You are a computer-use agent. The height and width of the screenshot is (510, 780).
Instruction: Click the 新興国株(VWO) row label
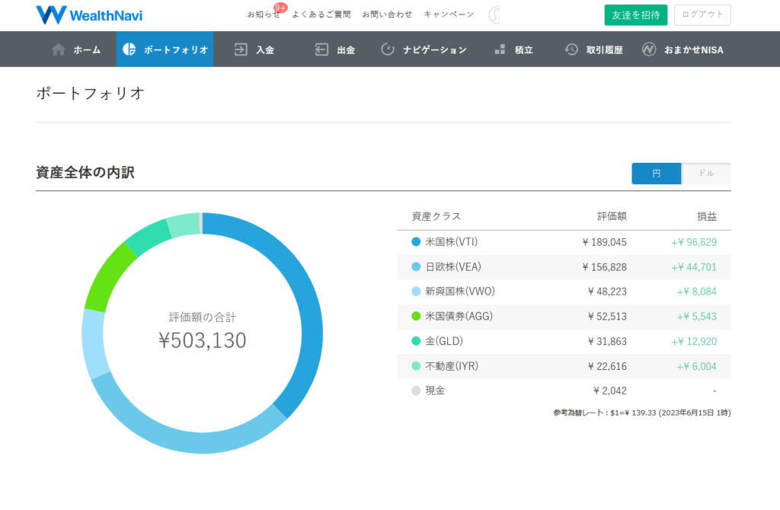[460, 292]
